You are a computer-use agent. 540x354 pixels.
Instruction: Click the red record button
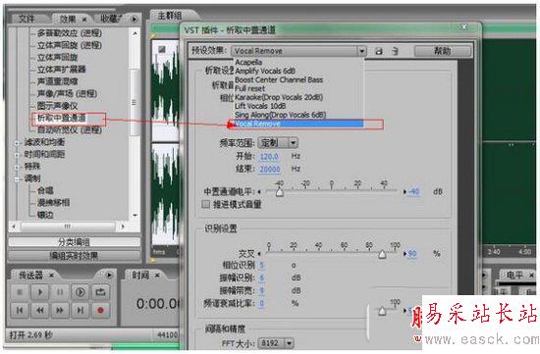(100, 310)
